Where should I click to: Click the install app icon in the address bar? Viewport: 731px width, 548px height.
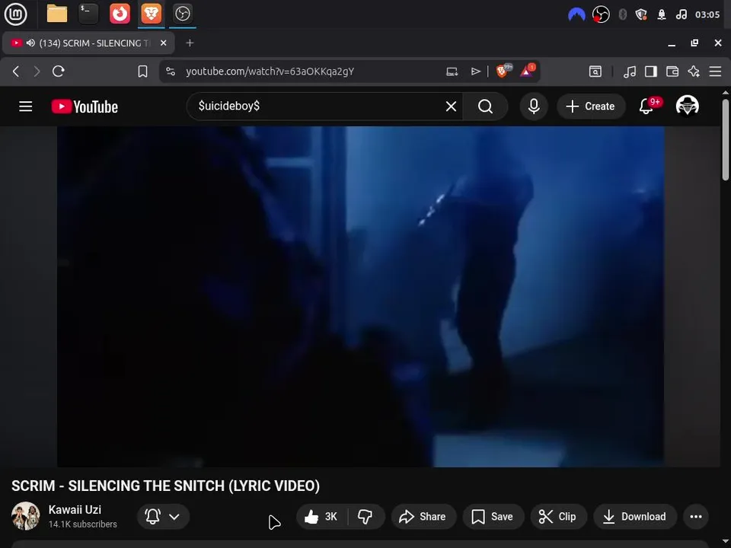click(x=452, y=72)
